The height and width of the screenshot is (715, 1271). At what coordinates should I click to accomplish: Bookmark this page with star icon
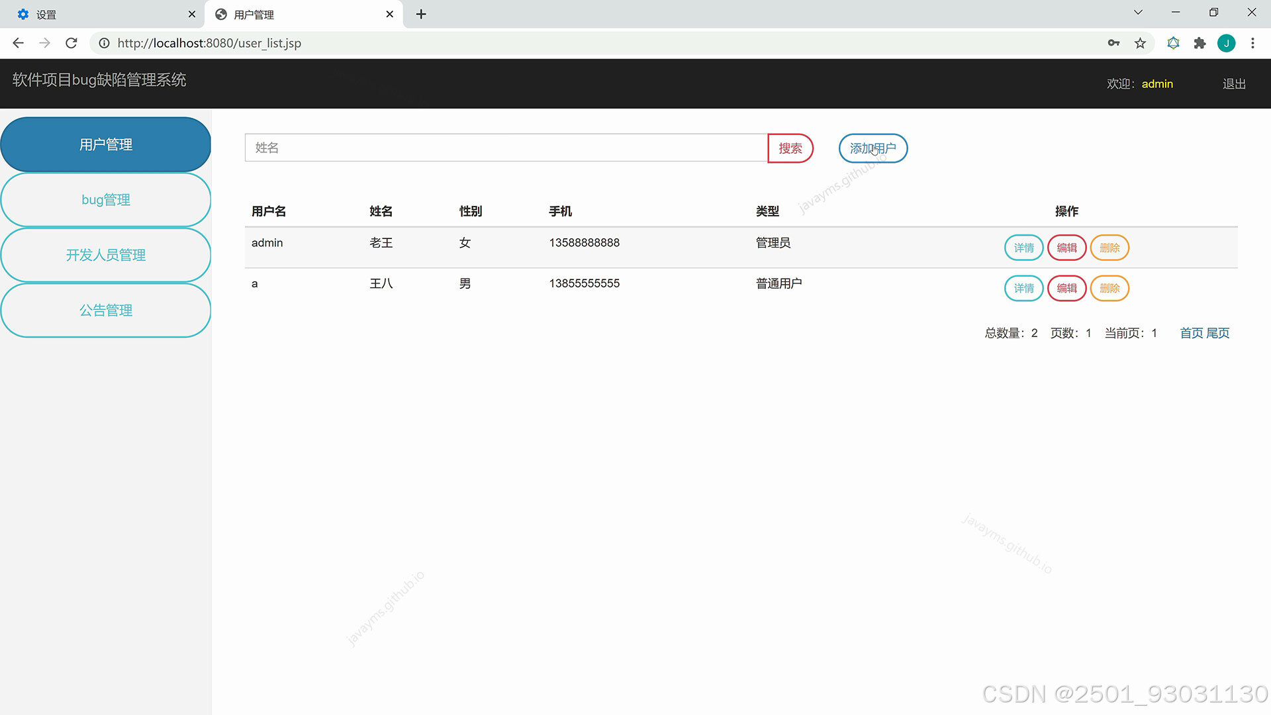click(1140, 43)
